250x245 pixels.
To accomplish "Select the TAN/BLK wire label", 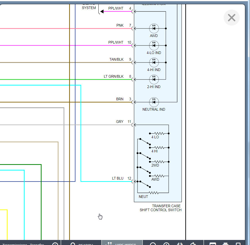I will click(x=116, y=59).
